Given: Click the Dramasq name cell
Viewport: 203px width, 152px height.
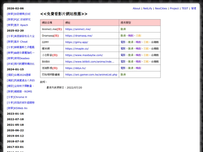Looking at the screenshot, I should (x=52, y=36).
